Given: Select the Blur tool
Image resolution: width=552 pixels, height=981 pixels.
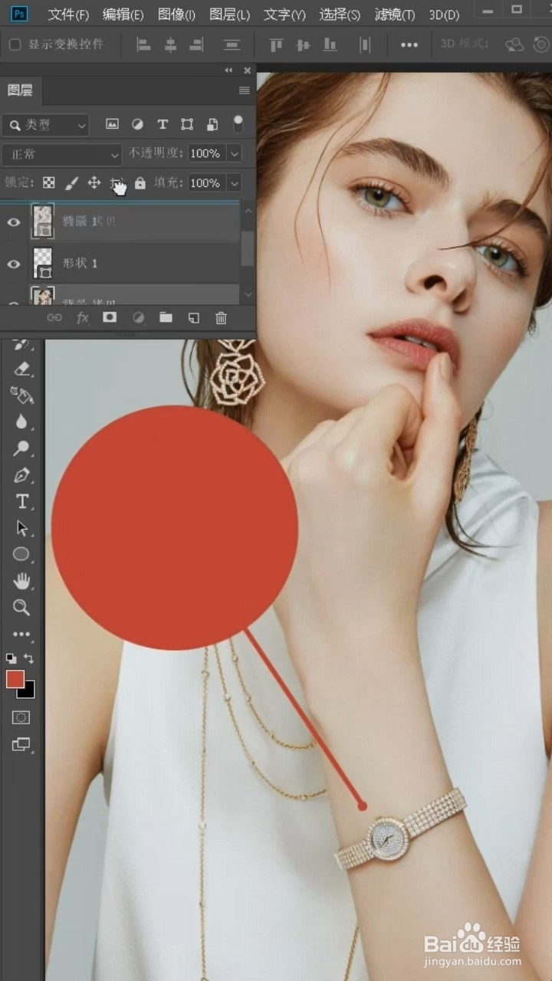Looking at the screenshot, I should click(21, 422).
